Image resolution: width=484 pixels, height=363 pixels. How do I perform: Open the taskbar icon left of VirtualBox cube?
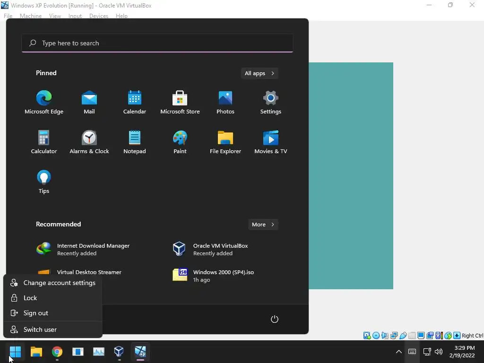point(98,352)
